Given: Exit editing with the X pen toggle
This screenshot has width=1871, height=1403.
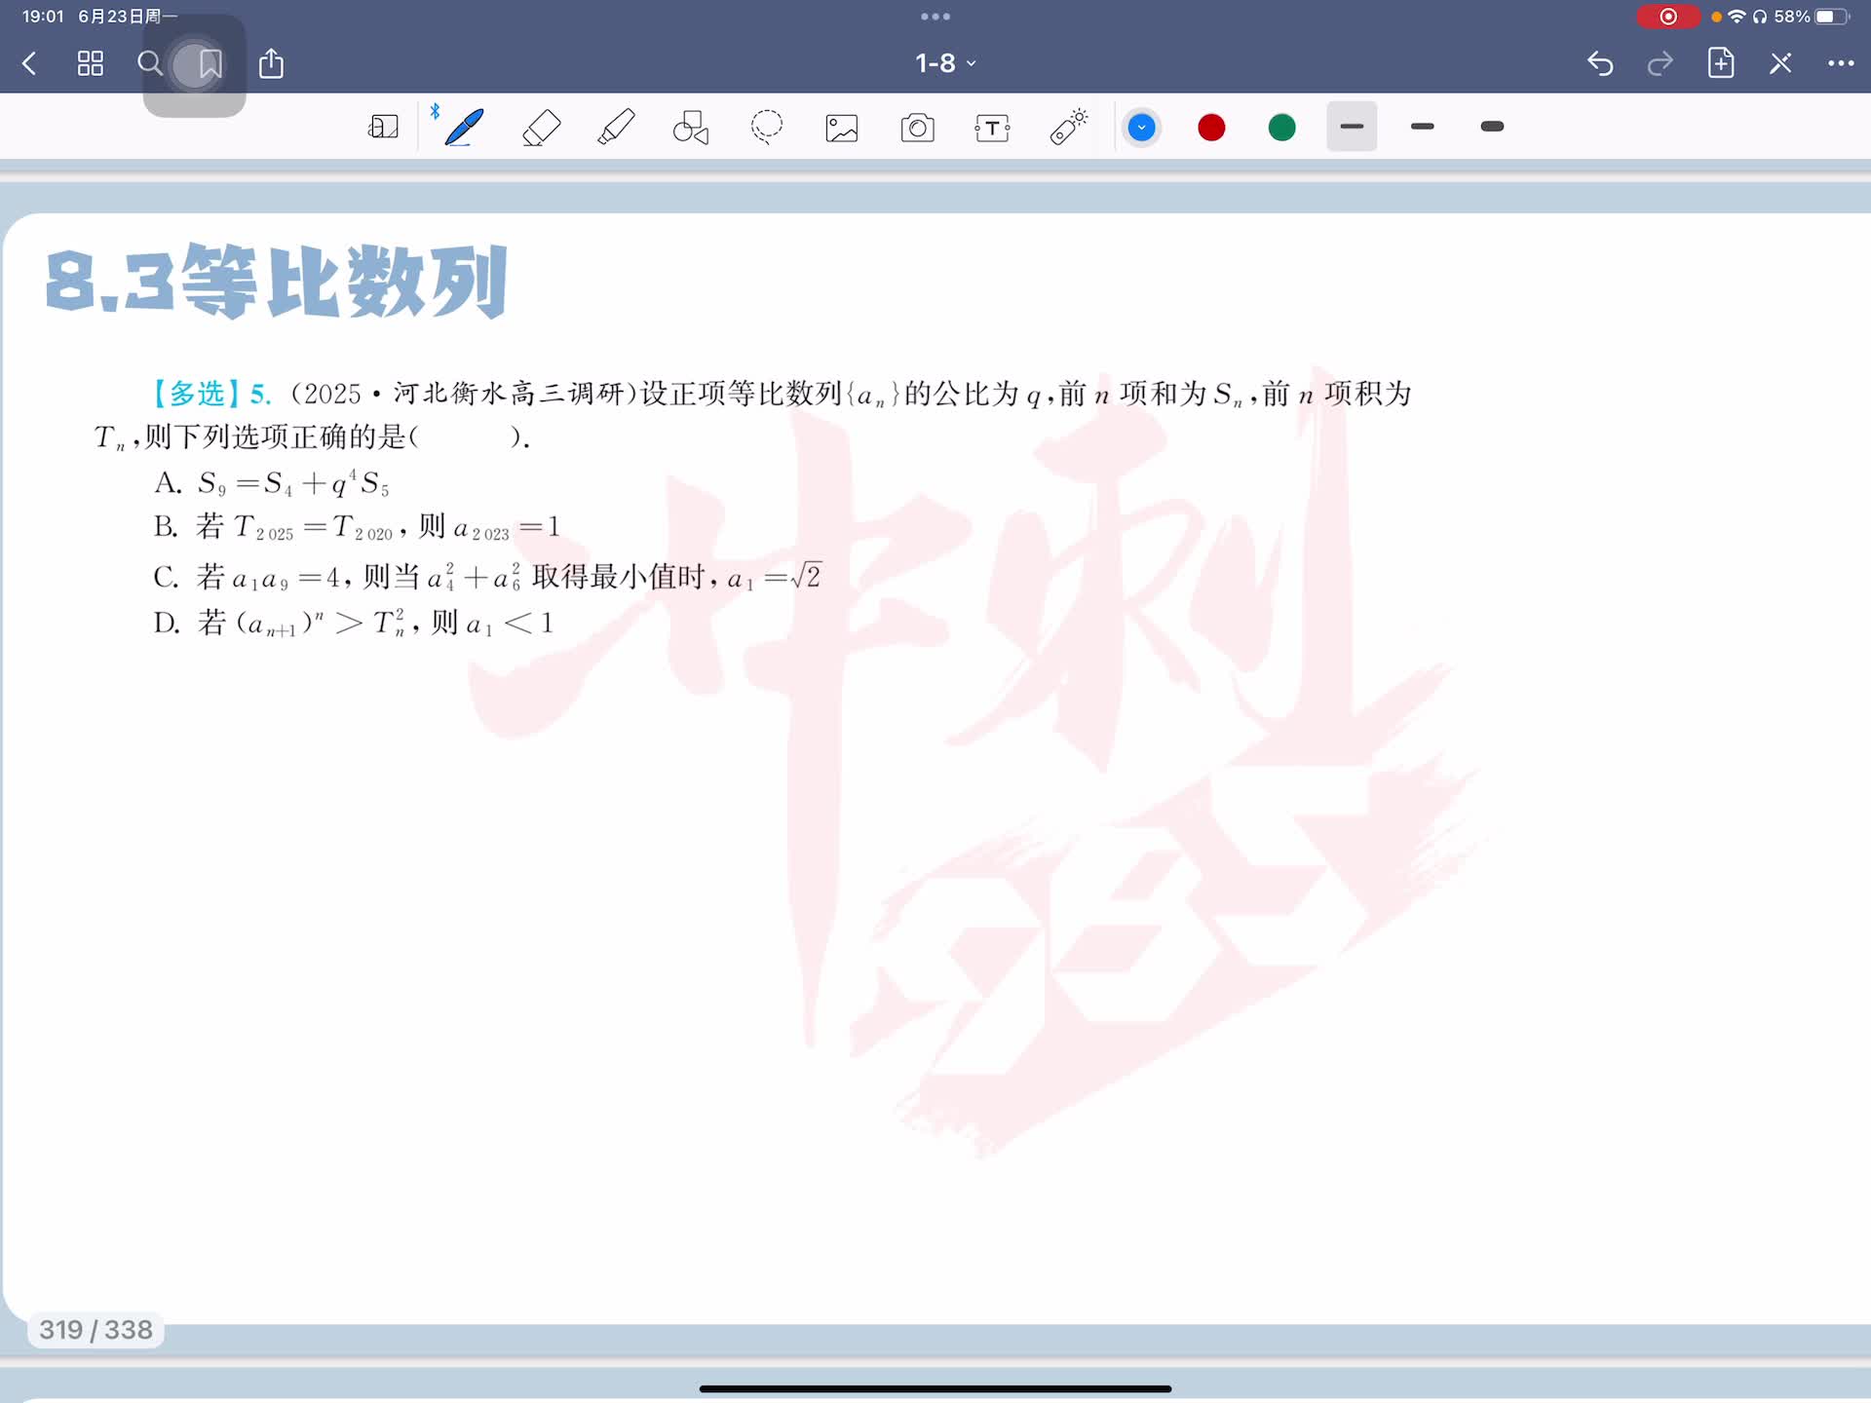Looking at the screenshot, I should click(x=1780, y=64).
